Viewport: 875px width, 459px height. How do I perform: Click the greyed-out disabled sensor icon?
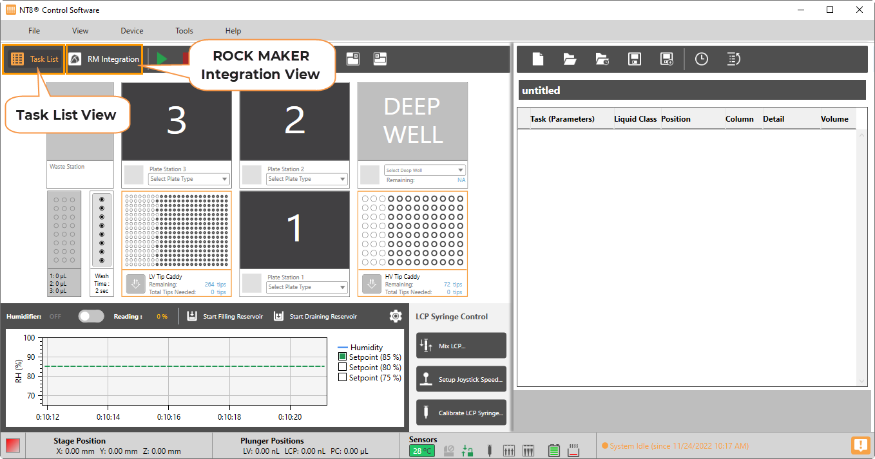(x=450, y=451)
